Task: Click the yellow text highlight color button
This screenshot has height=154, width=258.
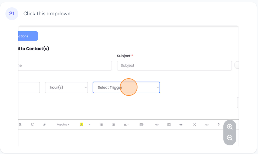Action: (81, 125)
